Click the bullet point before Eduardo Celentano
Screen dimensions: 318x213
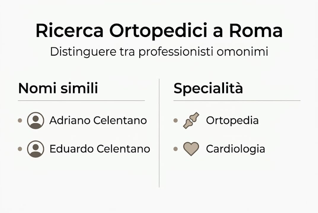pos(20,149)
